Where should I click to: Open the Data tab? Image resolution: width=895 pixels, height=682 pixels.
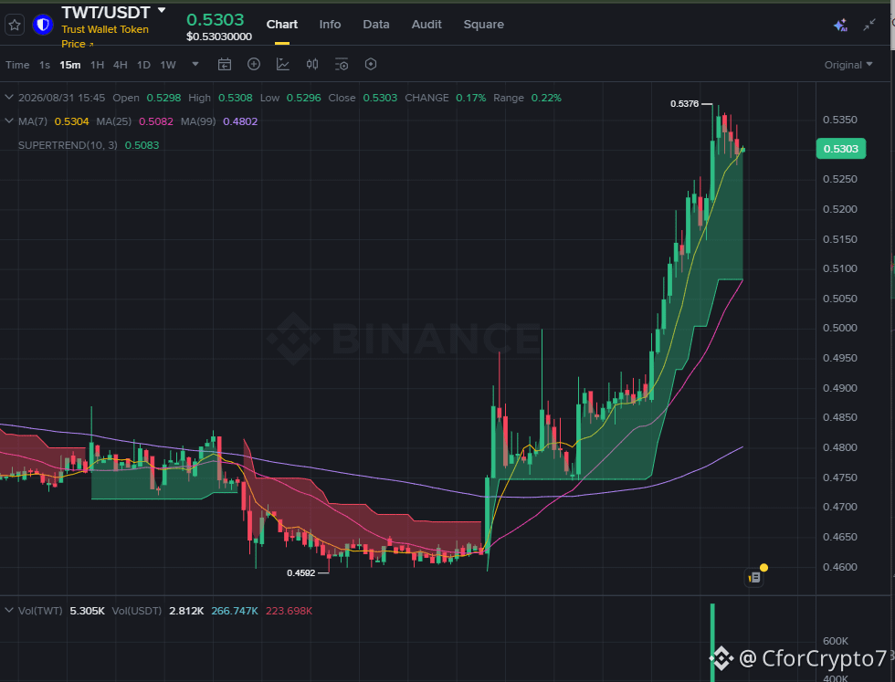(x=376, y=25)
